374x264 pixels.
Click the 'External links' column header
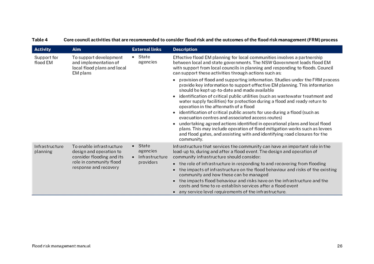147,49
